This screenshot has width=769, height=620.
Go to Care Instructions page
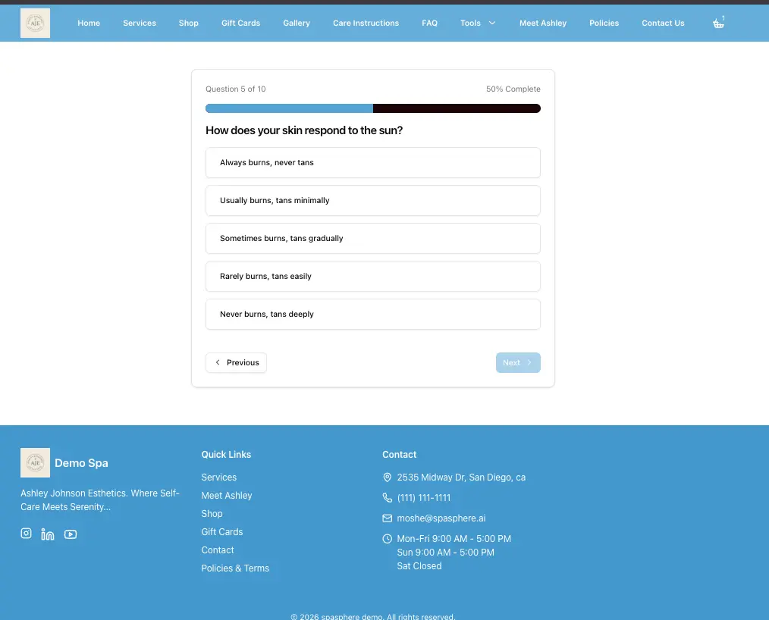[366, 23]
